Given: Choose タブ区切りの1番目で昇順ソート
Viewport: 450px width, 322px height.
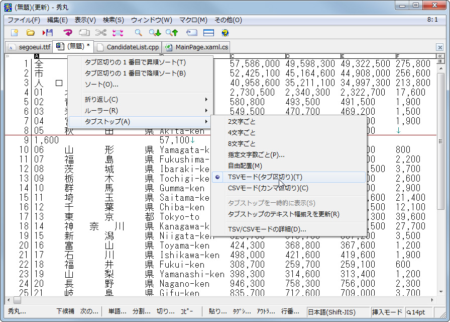Looking at the screenshot, I should coord(136,61).
